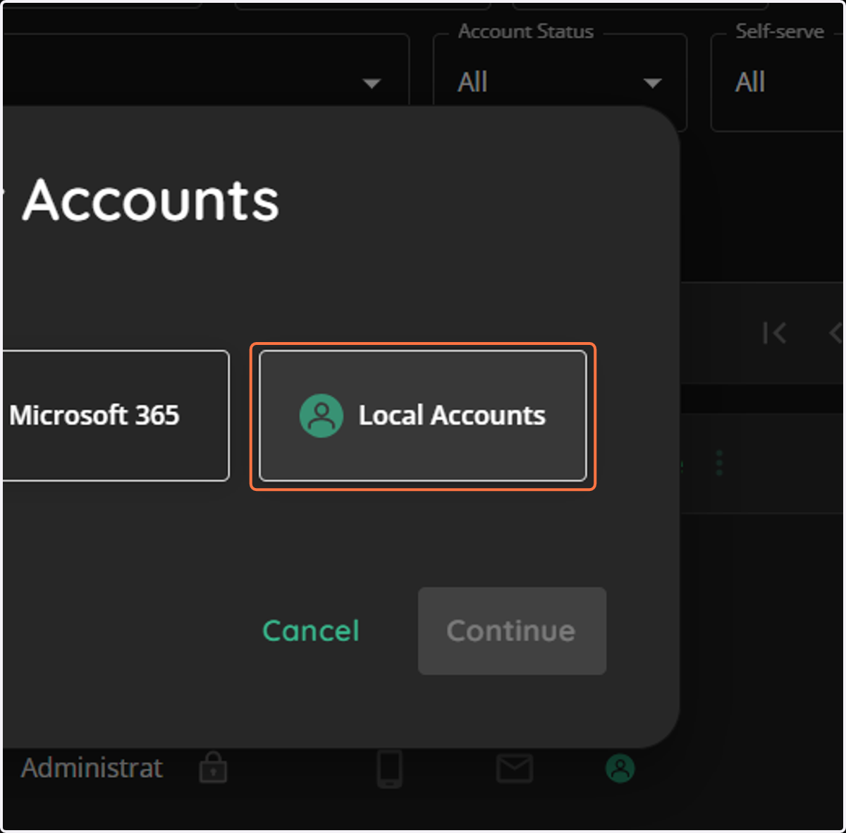Screen dimensions: 846x833
Task: Click the green user icon in Administrat row
Action: (620, 768)
